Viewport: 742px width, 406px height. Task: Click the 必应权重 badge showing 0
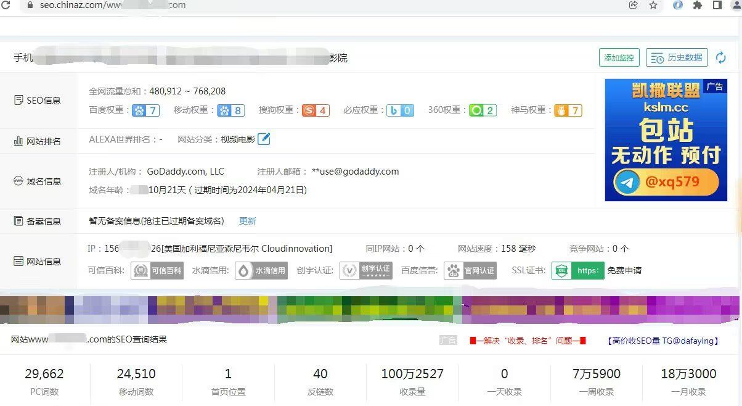click(x=400, y=110)
